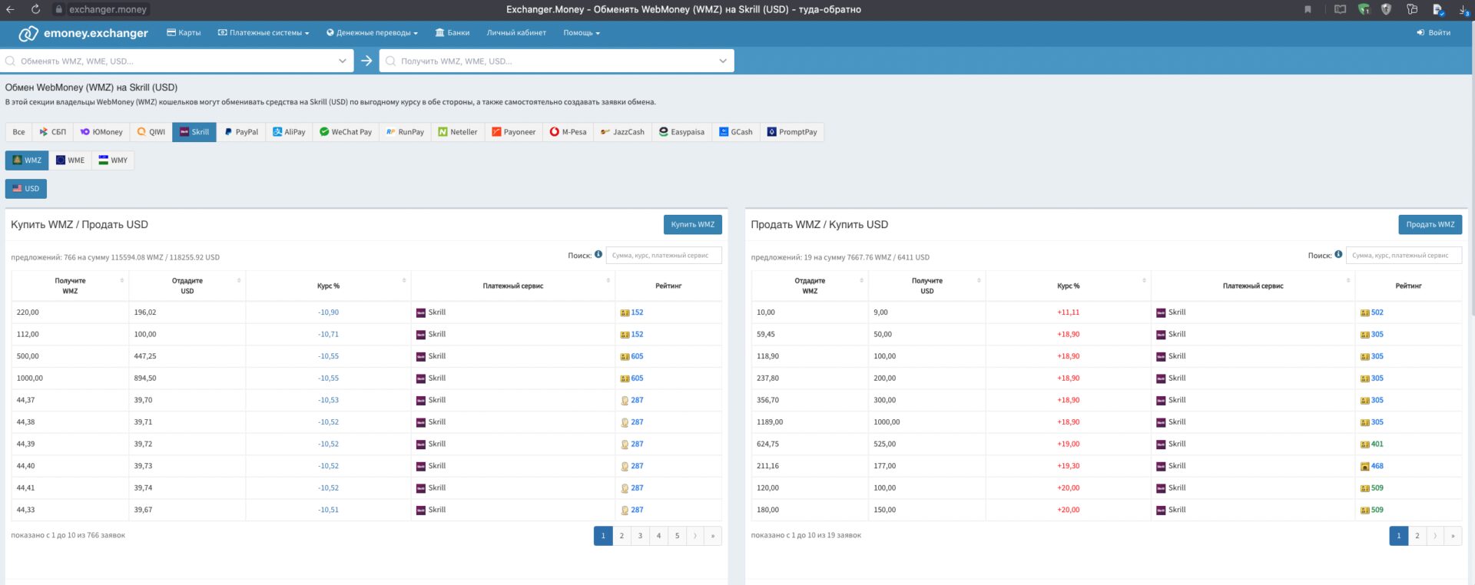Viewport: 1475px width, 585px height.
Task: Toggle the USD currency filter
Action: tap(26, 189)
